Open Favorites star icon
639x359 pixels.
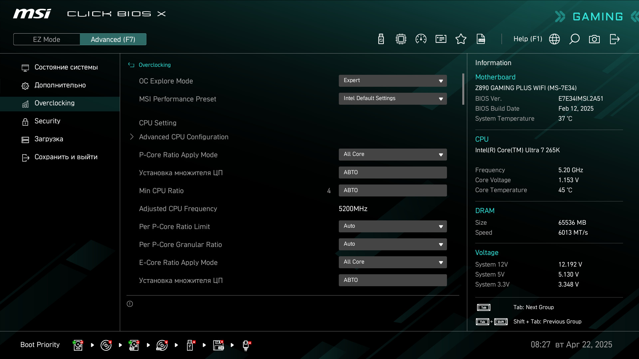point(461,39)
